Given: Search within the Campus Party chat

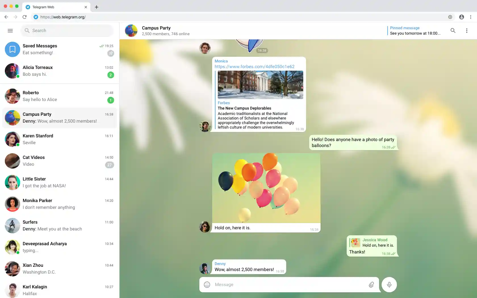Looking at the screenshot, I should tap(453, 30).
